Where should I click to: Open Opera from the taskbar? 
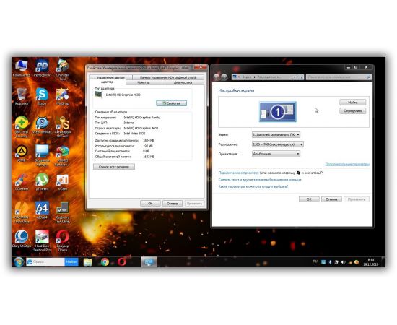[121, 262]
